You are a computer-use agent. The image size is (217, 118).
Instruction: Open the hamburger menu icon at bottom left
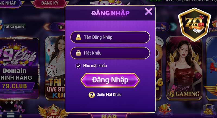click(11, 115)
